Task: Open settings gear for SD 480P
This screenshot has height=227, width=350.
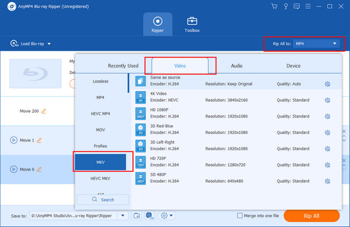Action: click(x=327, y=181)
